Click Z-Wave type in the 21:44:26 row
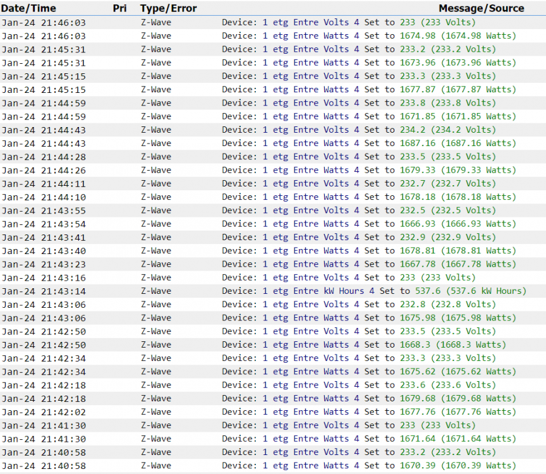 click(155, 170)
